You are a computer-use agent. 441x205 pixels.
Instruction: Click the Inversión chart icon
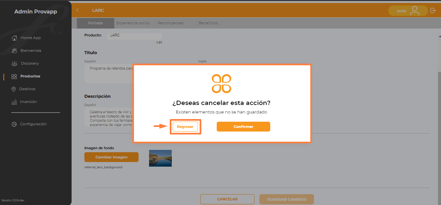coord(14,102)
